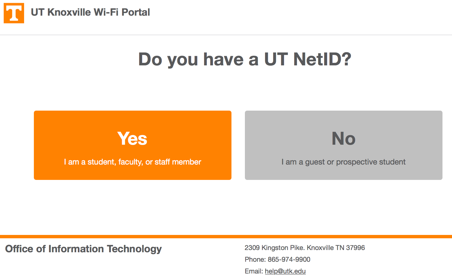Open the help@utk.edu email link

tap(285, 271)
